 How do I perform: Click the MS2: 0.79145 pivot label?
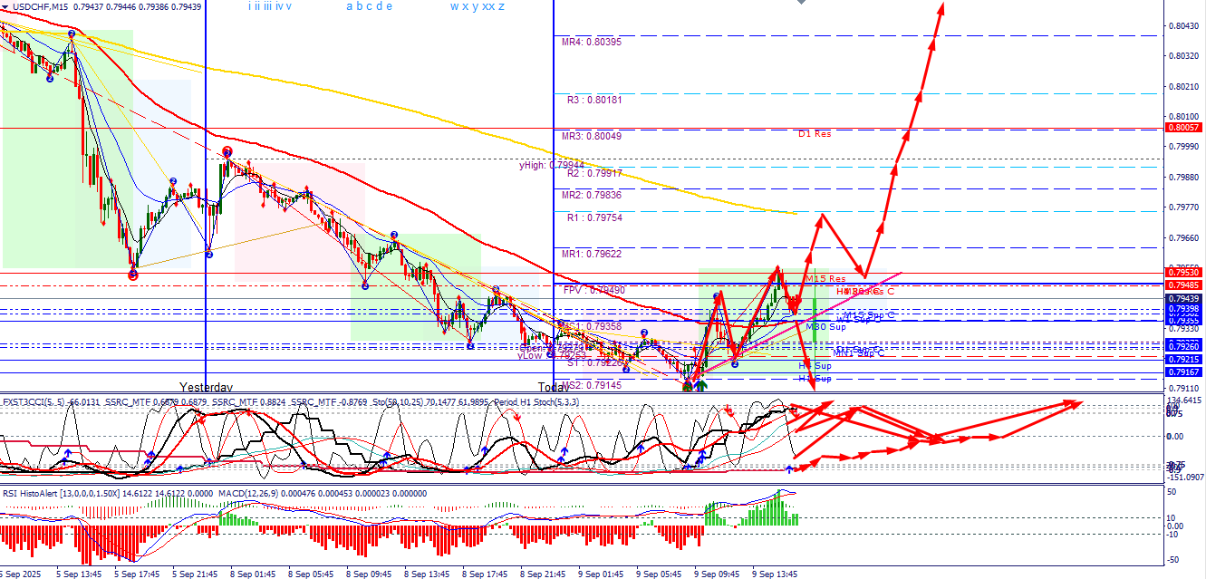[591, 384]
